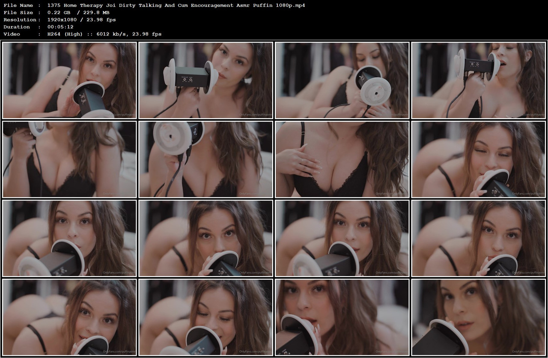Open the winking face thumbnail in row two

click(x=478, y=159)
